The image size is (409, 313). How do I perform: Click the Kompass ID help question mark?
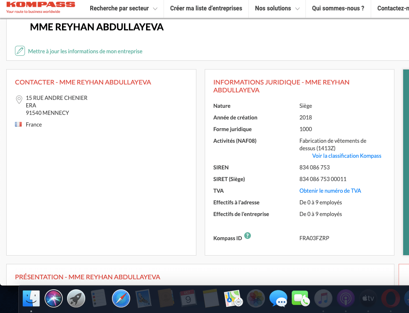point(248,236)
